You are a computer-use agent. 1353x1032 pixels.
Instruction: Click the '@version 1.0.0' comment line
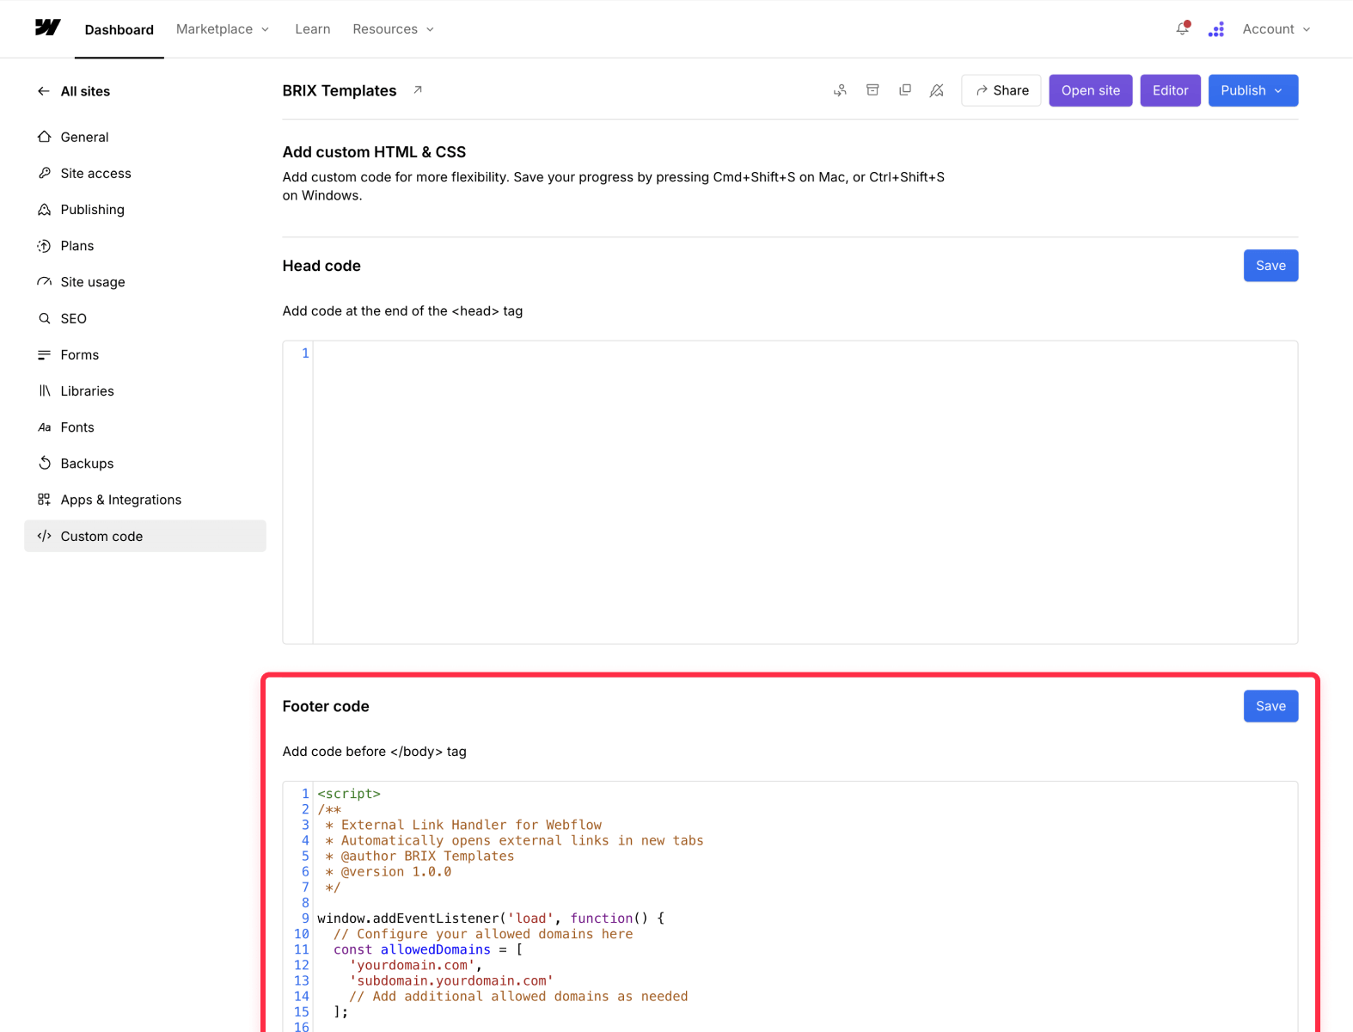[389, 872]
